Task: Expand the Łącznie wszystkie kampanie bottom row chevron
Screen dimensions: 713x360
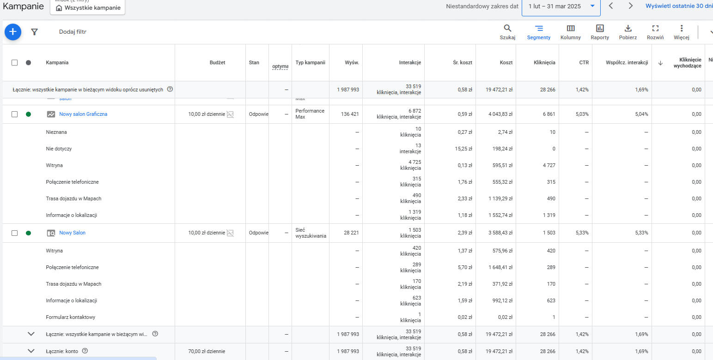Action: (x=31, y=334)
